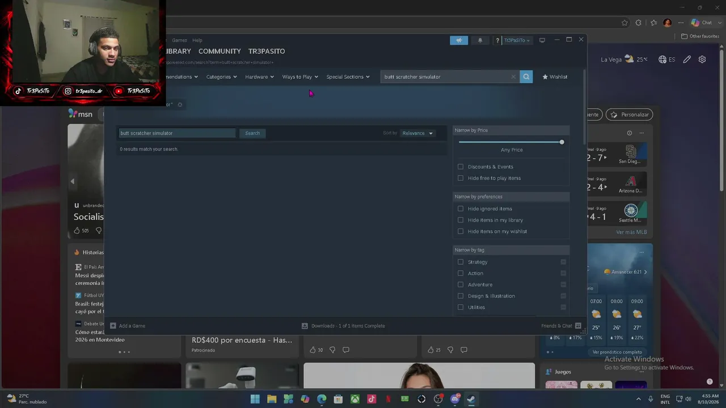Open the Special Sections dropdown

pos(348,76)
